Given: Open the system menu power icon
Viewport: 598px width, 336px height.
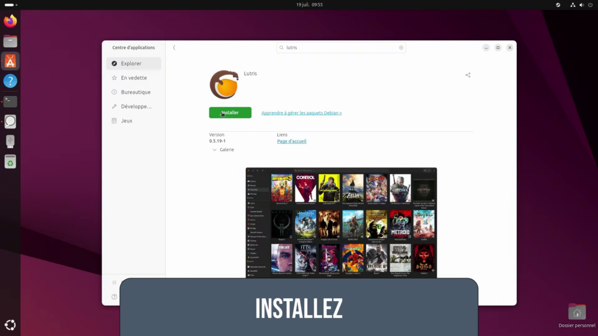Looking at the screenshot, I should 590,5.
